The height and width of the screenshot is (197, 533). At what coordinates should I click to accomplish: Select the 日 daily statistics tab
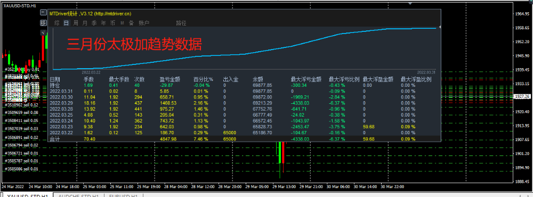coord(66,23)
